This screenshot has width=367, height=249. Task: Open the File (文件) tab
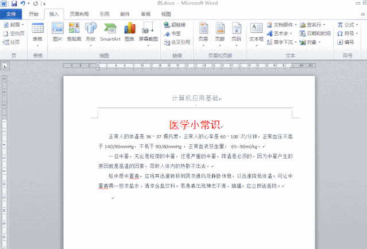[11, 14]
